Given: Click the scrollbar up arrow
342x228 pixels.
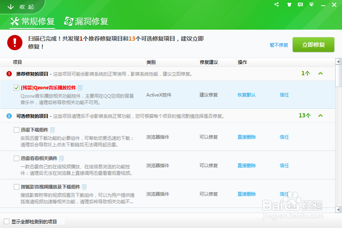Looking at the screenshot, I should [x=338, y=62].
